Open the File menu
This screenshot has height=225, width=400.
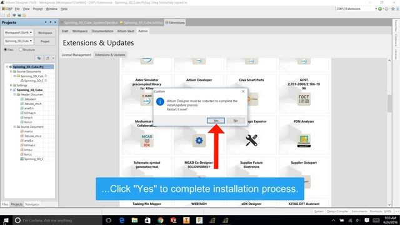pos(17,9)
